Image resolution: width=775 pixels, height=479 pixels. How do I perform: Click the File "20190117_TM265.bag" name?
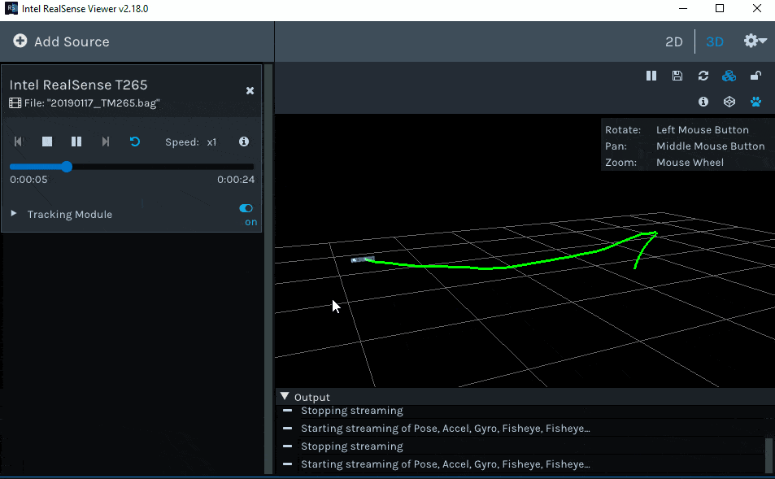coord(92,102)
